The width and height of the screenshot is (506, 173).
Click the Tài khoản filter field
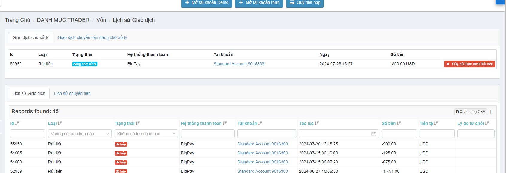pyautogui.click(x=267, y=134)
